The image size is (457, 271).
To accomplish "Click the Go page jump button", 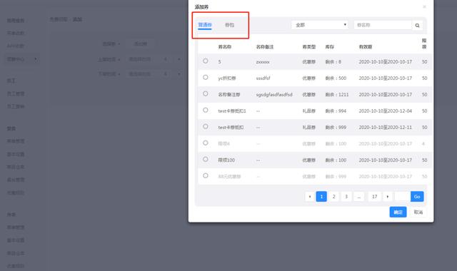I will click(x=417, y=197).
